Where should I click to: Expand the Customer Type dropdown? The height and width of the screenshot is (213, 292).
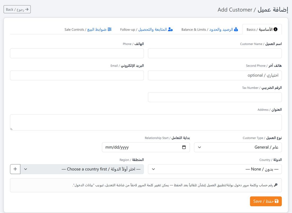coord(238,147)
